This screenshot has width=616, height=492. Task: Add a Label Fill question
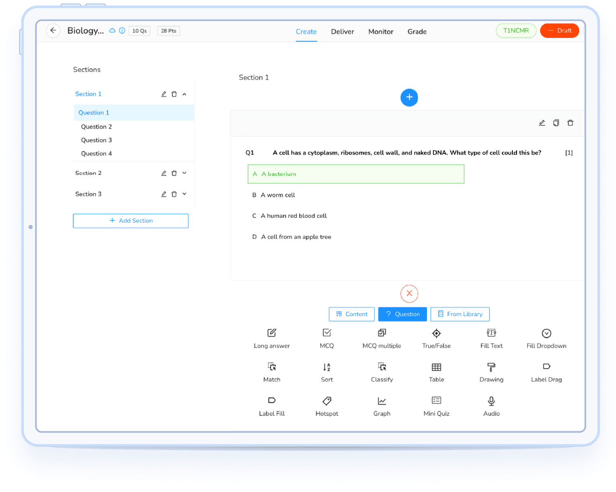[272, 407]
